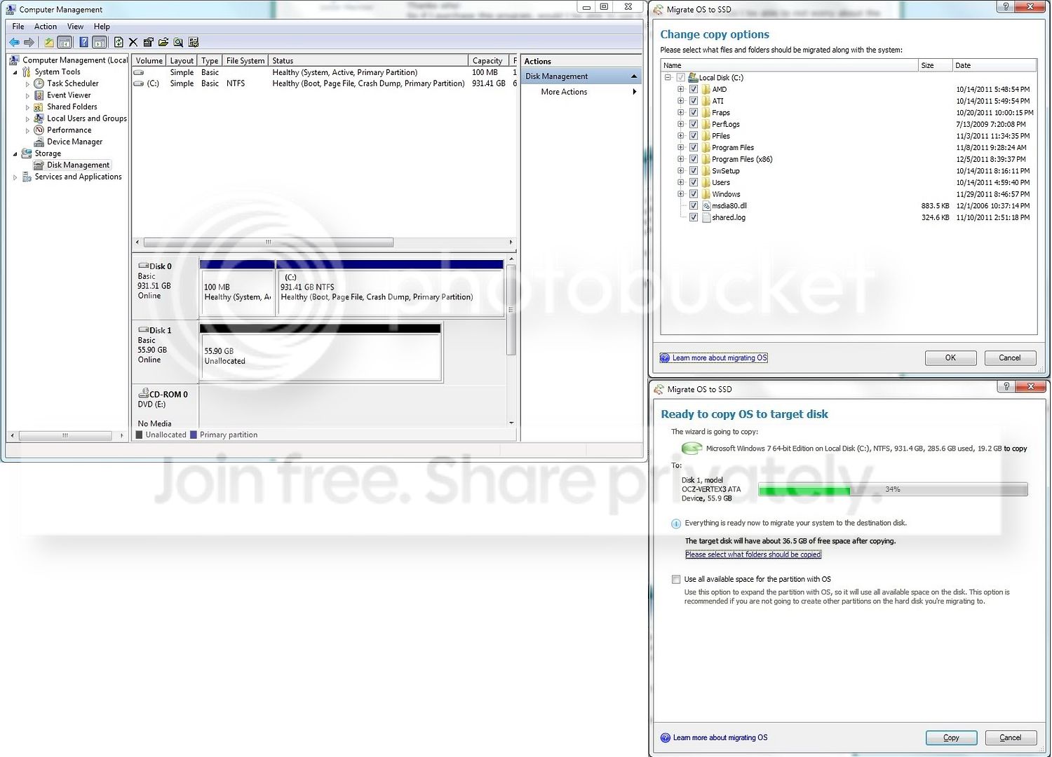Click the magnifier Find icon in the toolbar
The height and width of the screenshot is (757, 1052).
coord(178,42)
